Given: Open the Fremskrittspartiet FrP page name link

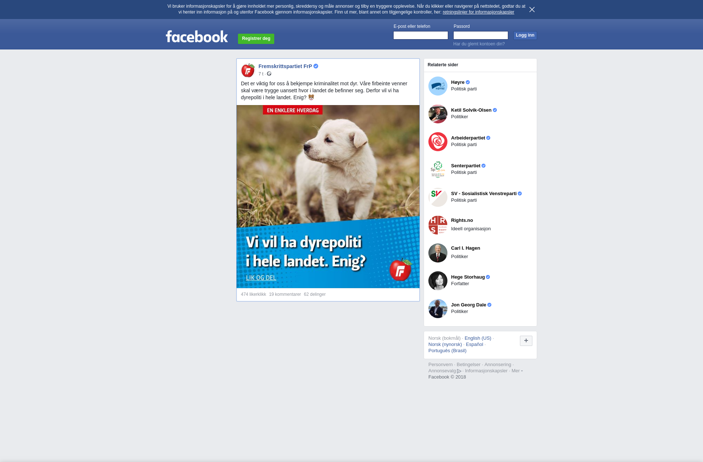Looking at the screenshot, I should click(285, 66).
